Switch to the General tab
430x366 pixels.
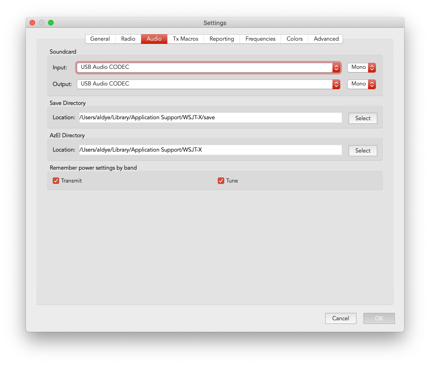coord(100,39)
